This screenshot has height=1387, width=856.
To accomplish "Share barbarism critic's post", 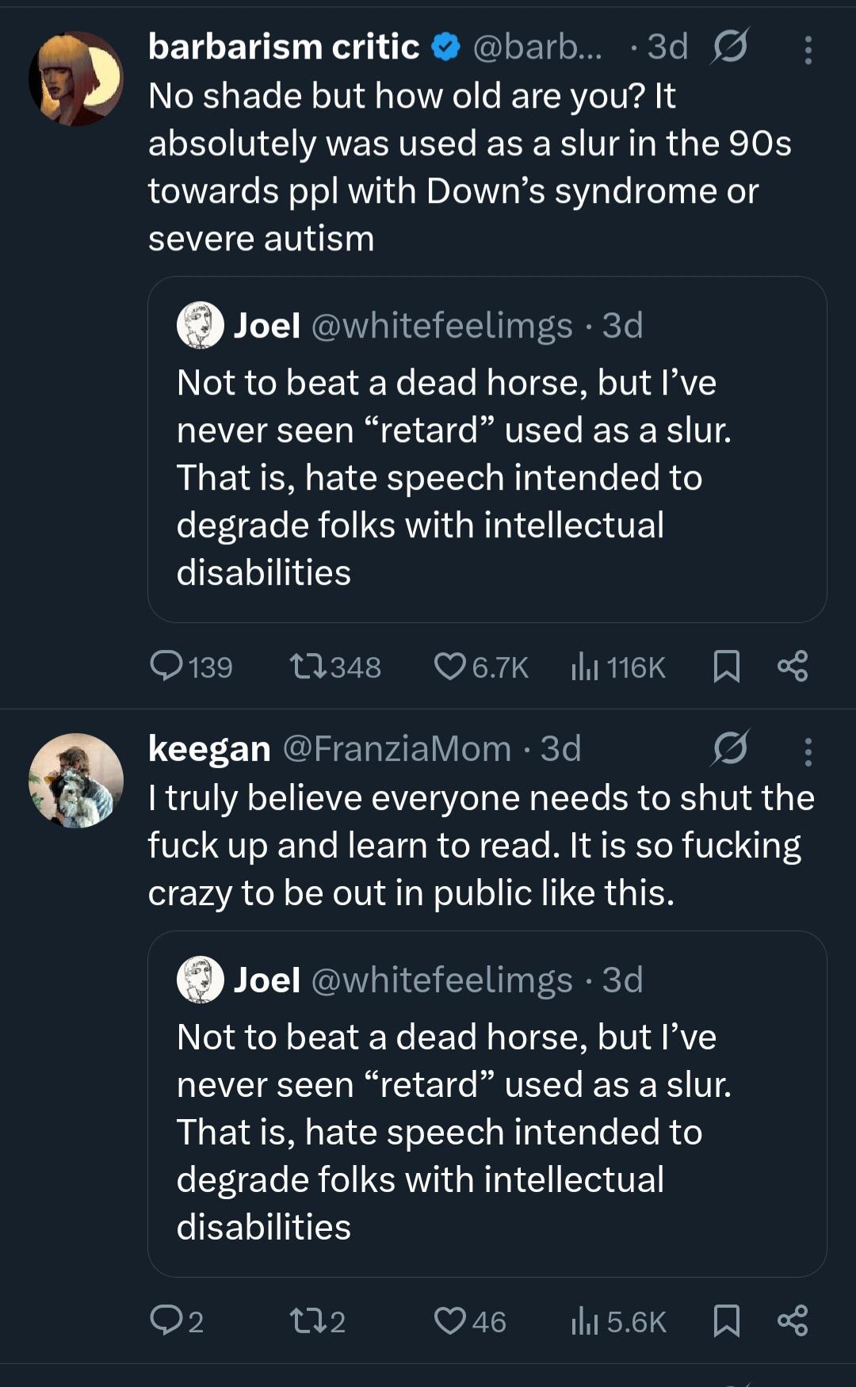I will coord(793,667).
